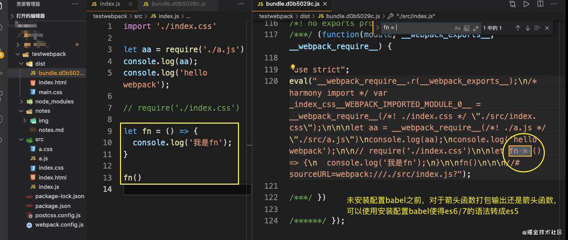Click '1 中的 1' match count text
This screenshot has height=240, width=568.
pyautogui.click(x=492, y=28)
